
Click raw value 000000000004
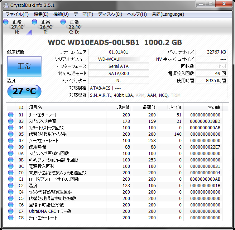pyautogui.click(x=205, y=172)
